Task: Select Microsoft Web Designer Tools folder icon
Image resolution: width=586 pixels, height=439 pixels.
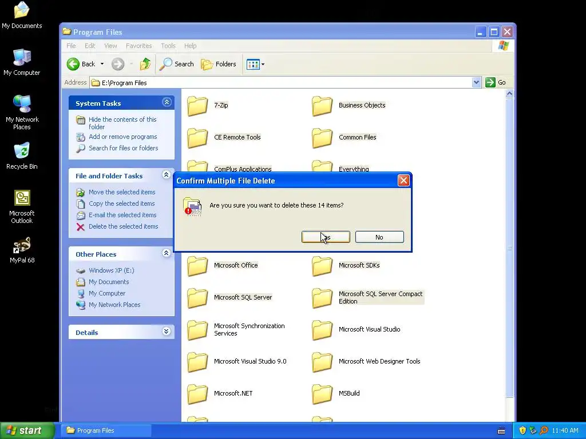Action: [x=322, y=362]
